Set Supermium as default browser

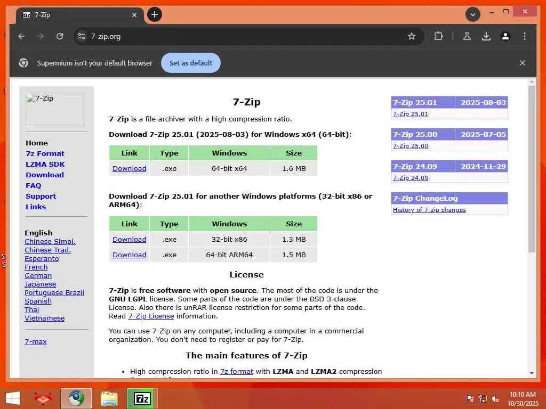(191, 63)
